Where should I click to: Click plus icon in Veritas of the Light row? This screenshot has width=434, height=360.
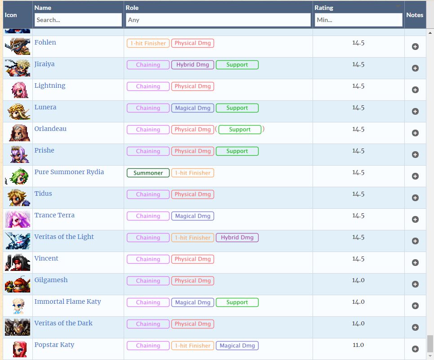click(415, 241)
